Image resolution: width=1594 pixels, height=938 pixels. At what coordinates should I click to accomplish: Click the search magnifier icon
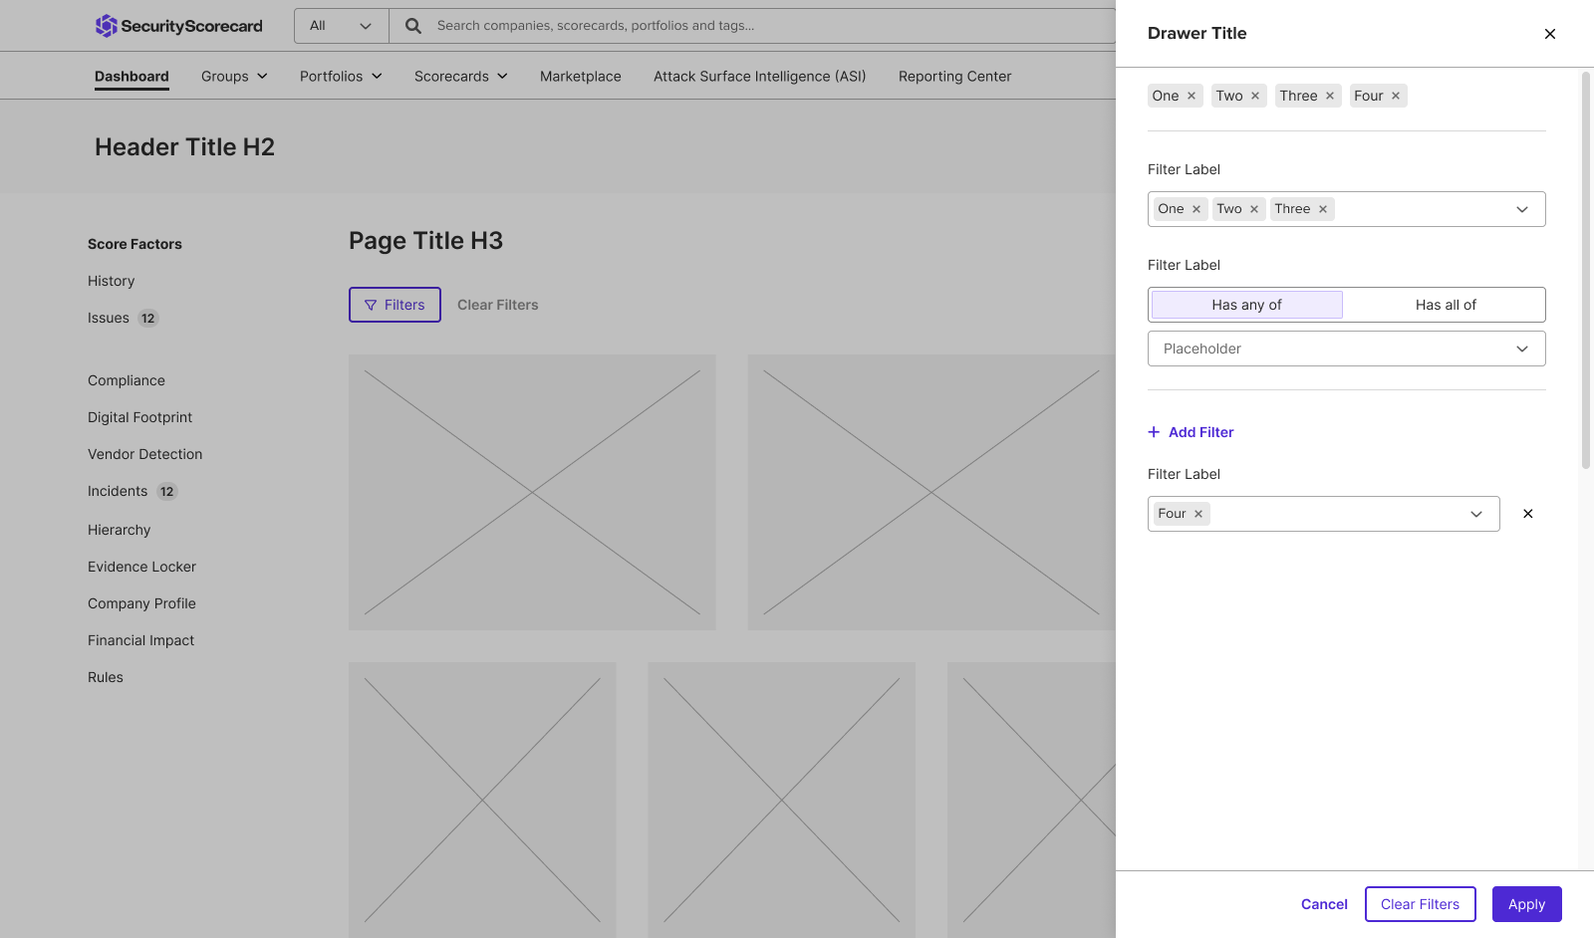413,26
